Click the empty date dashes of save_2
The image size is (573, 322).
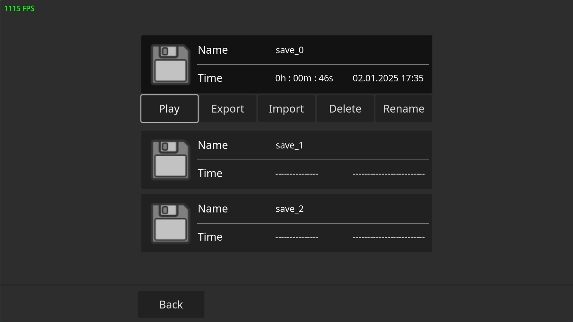[x=389, y=238]
